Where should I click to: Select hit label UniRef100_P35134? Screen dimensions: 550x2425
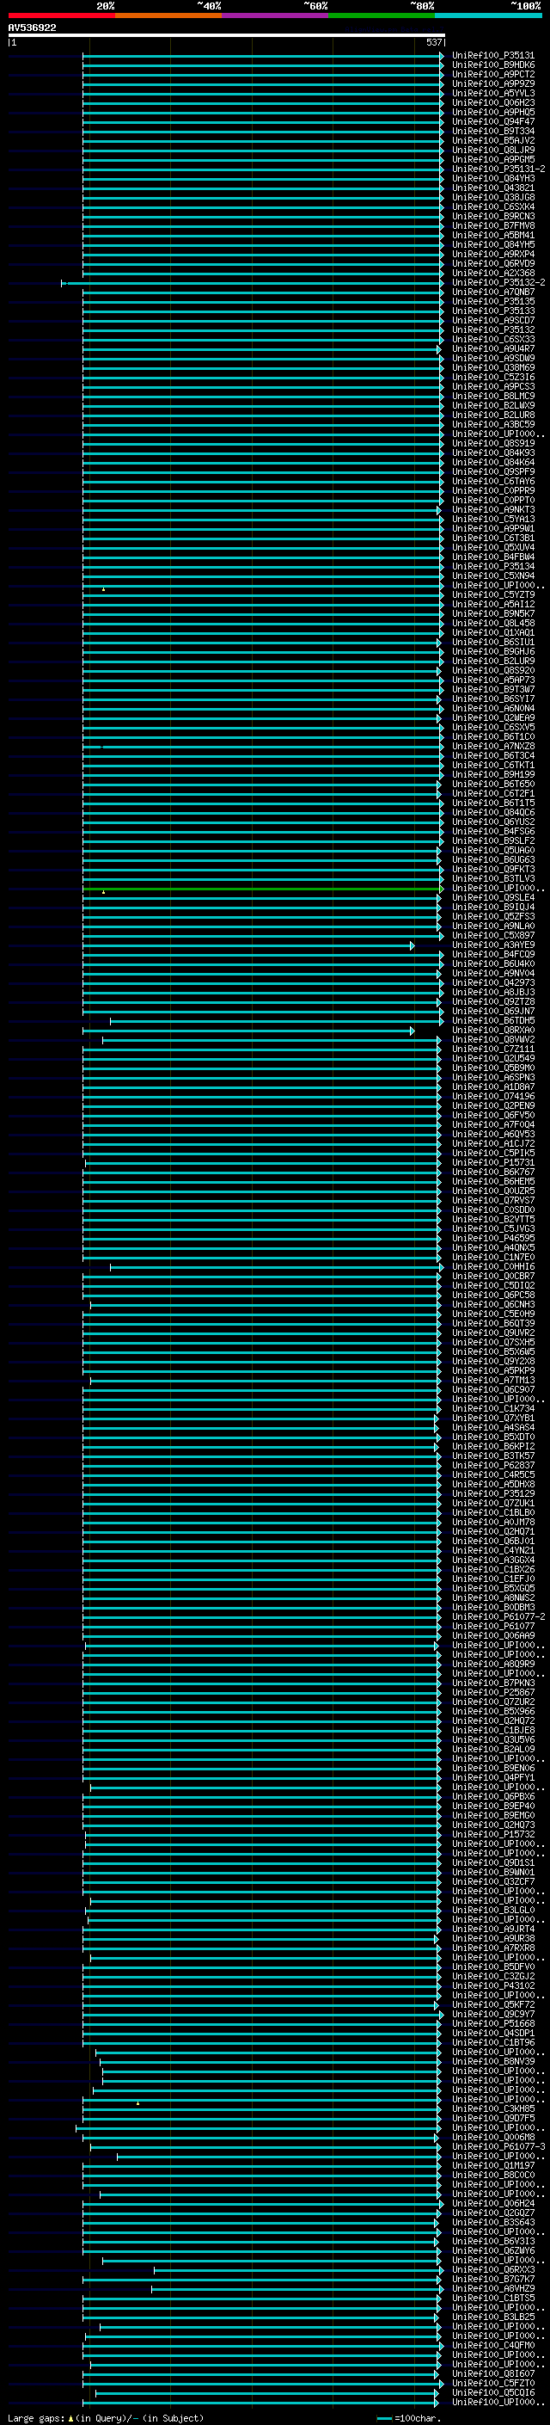493,567
